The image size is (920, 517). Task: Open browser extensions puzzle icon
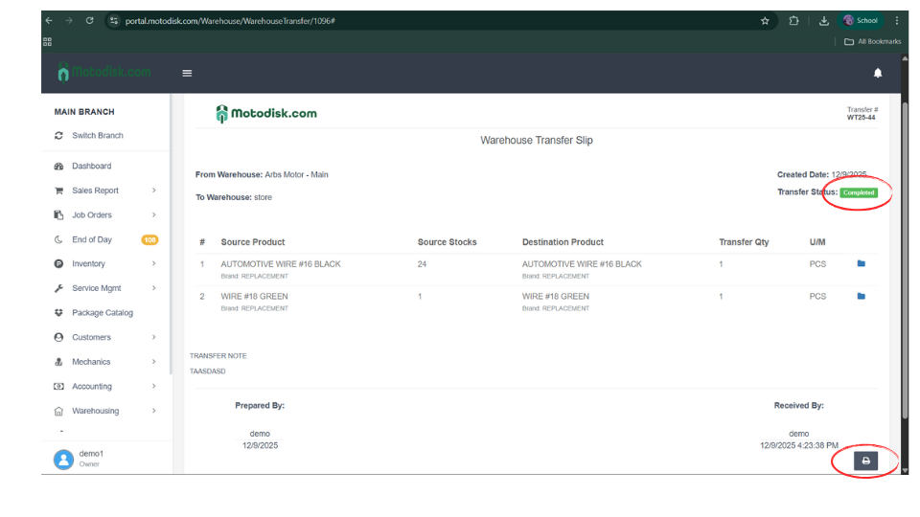(x=793, y=20)
